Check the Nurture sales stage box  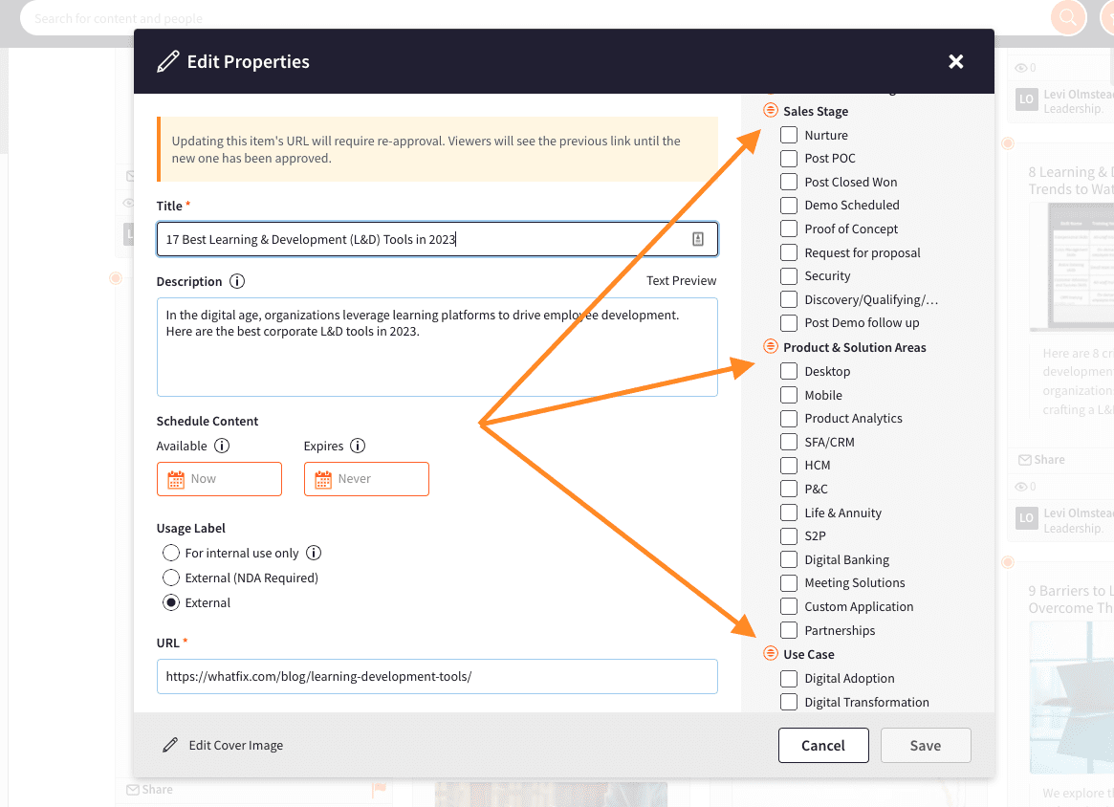click(789, 135)
